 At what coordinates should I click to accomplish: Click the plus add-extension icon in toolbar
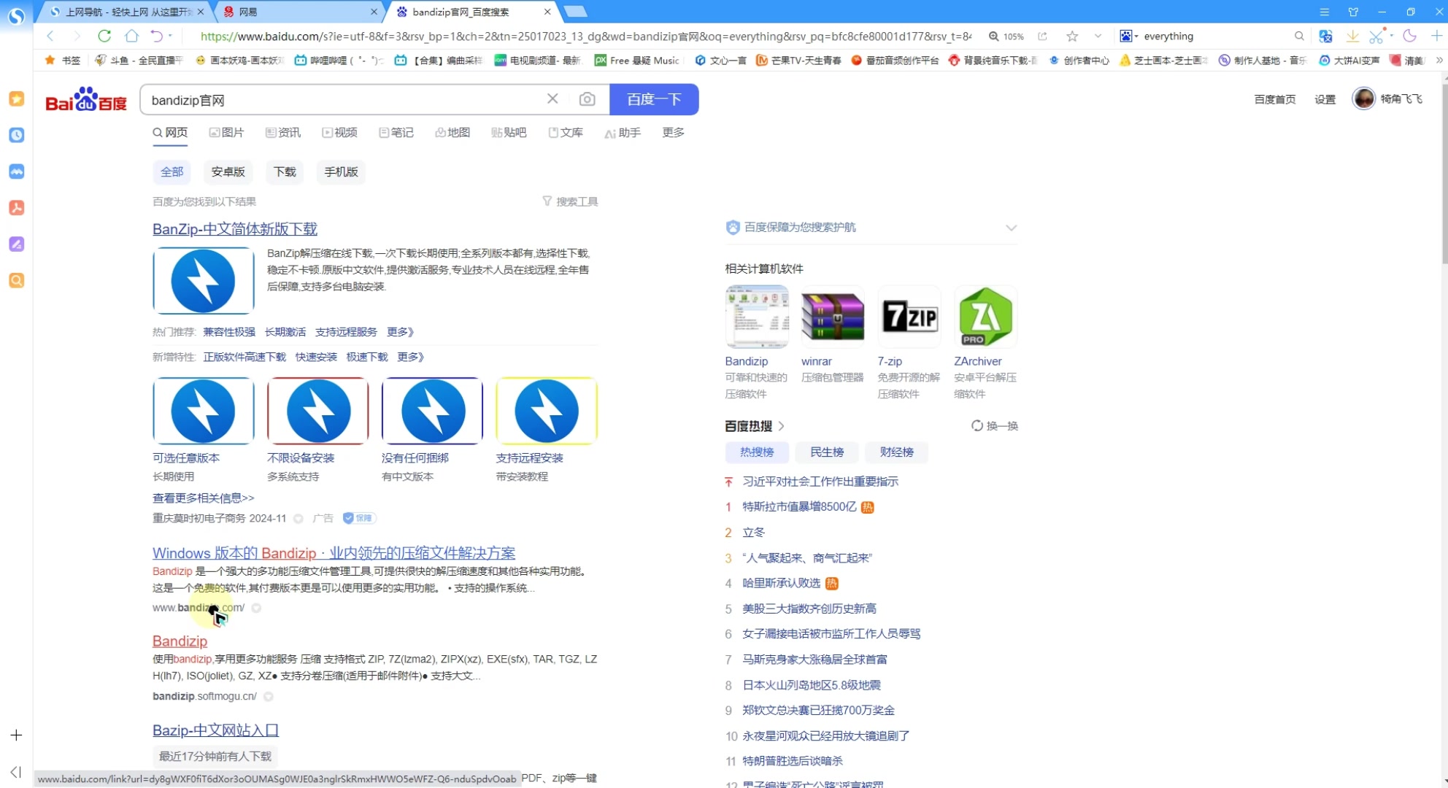1436,36
